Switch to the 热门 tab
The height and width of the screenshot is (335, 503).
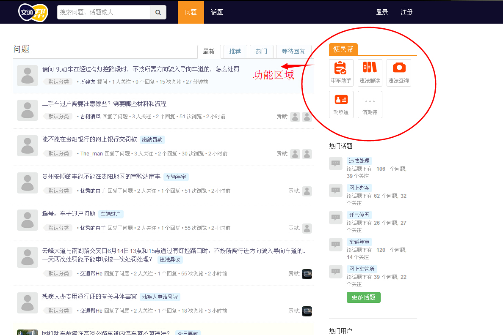(261, 52)
